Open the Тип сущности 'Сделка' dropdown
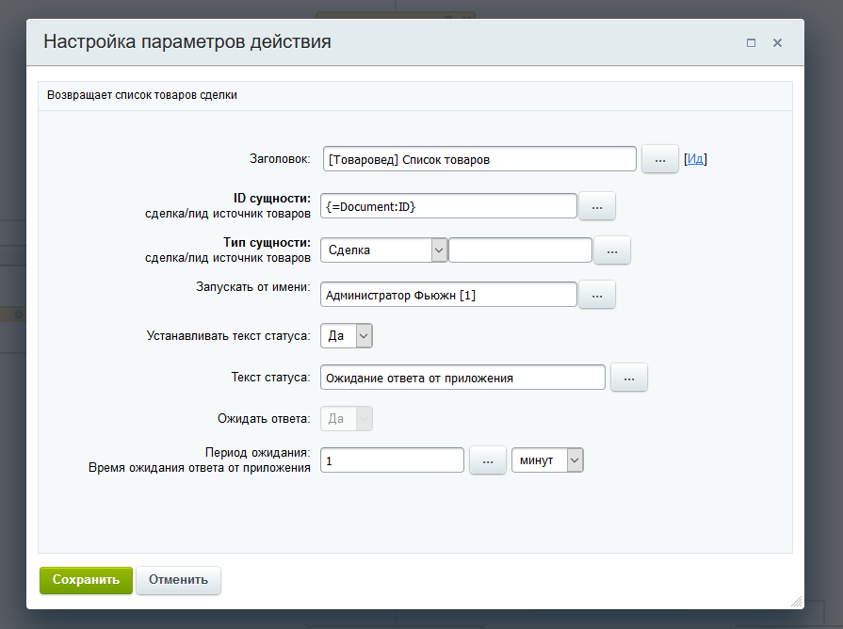 [x=383, y=250]
